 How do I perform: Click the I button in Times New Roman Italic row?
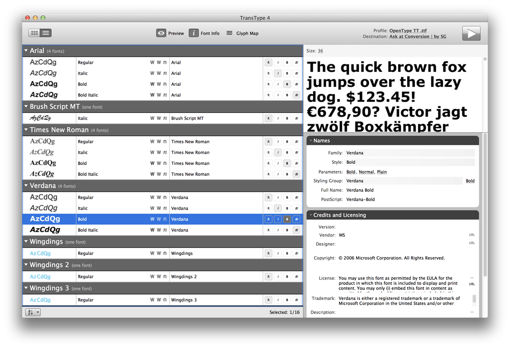tap(278, 152)
